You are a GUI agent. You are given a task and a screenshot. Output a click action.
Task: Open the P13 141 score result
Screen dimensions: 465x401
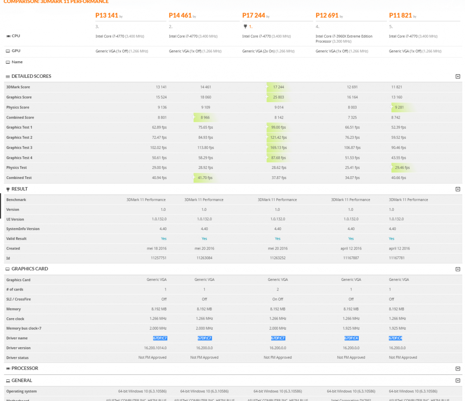click(x=107, y=15)
